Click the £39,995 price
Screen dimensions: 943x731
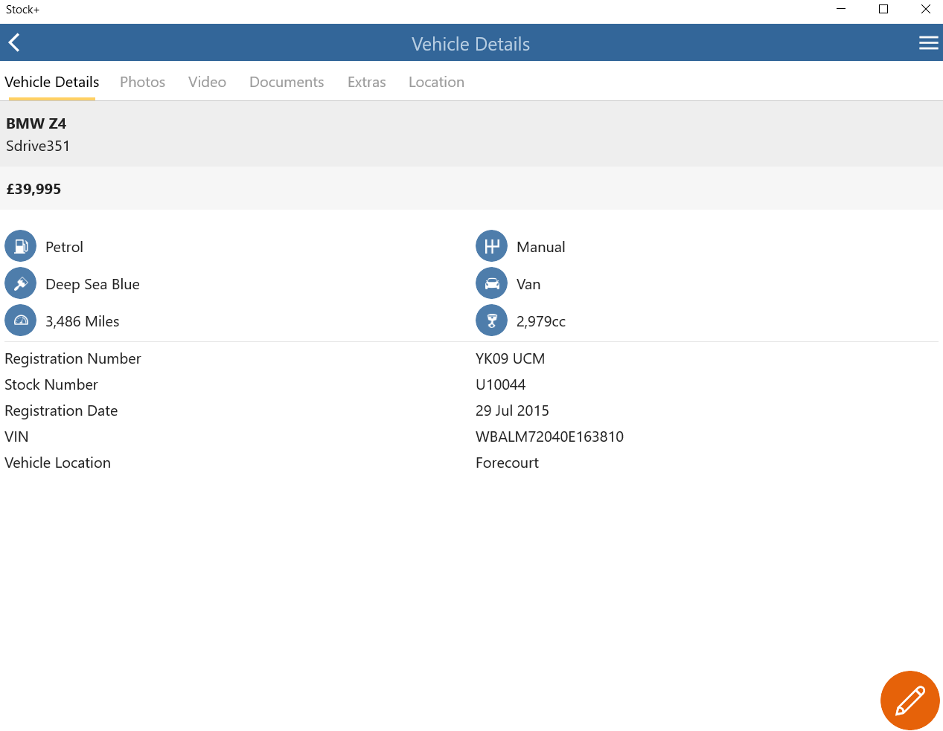point(33,189)
